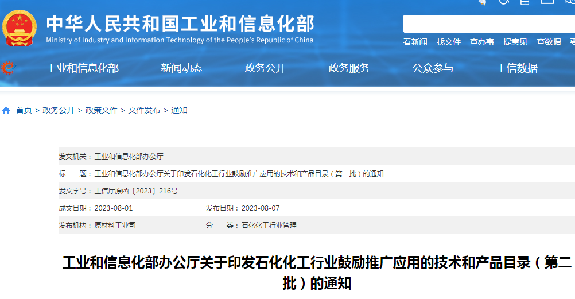Select the 看新闻 search category

pos(415,42)
